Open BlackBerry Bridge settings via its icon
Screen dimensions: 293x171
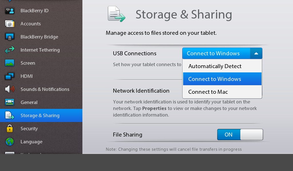coord(9,37)
